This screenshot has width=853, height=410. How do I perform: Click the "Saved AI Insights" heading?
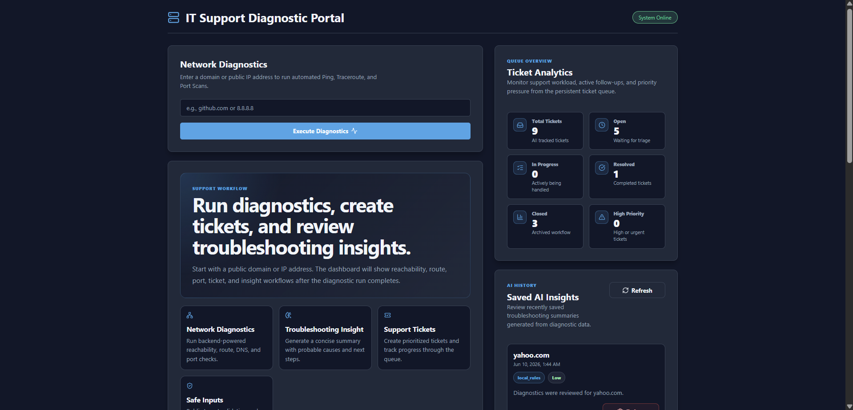pos(543,297)
